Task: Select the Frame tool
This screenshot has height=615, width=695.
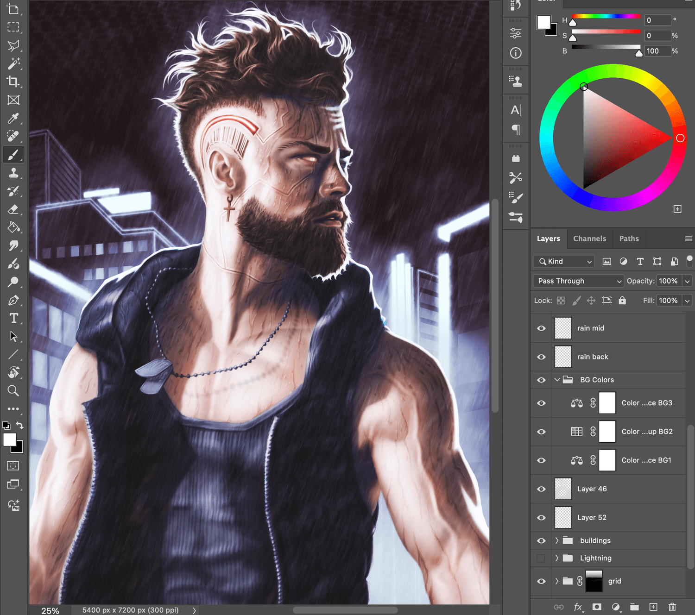Action: tap(13, 100)
